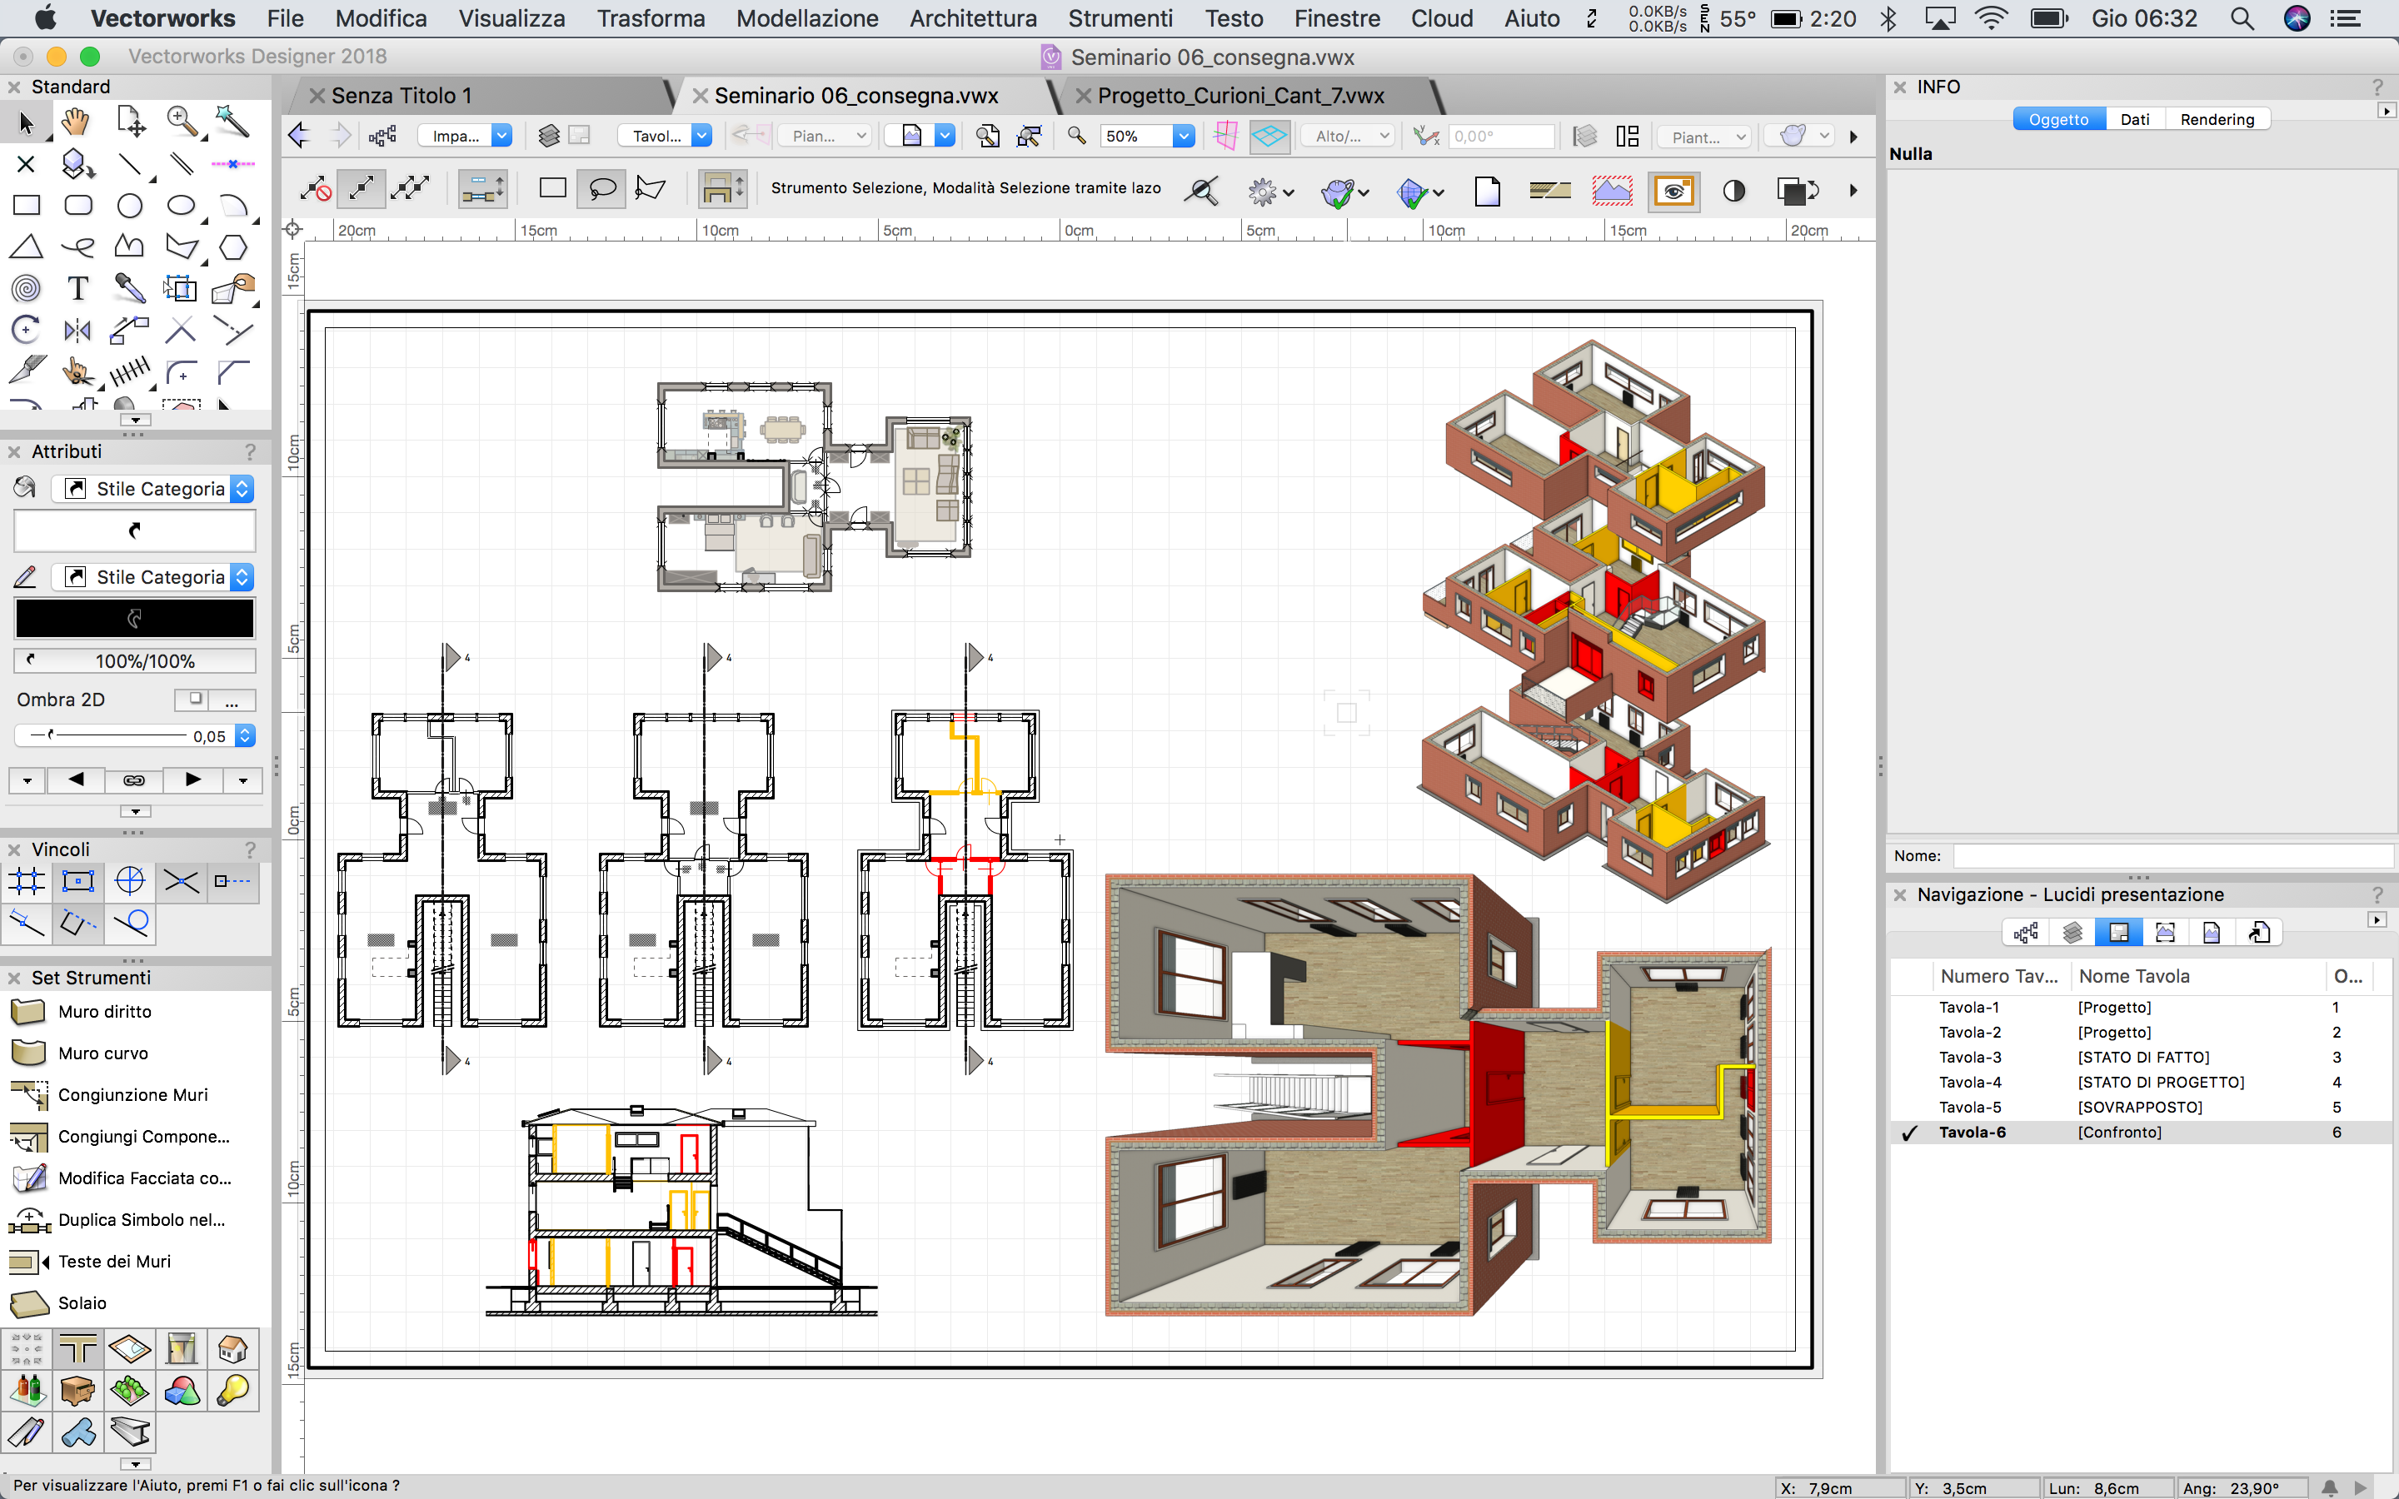Open the Architettura menu

click(x=972, y=17)
